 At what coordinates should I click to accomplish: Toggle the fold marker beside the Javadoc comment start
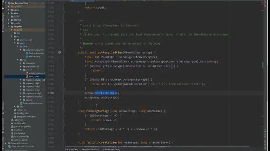[x=64, y=21]
